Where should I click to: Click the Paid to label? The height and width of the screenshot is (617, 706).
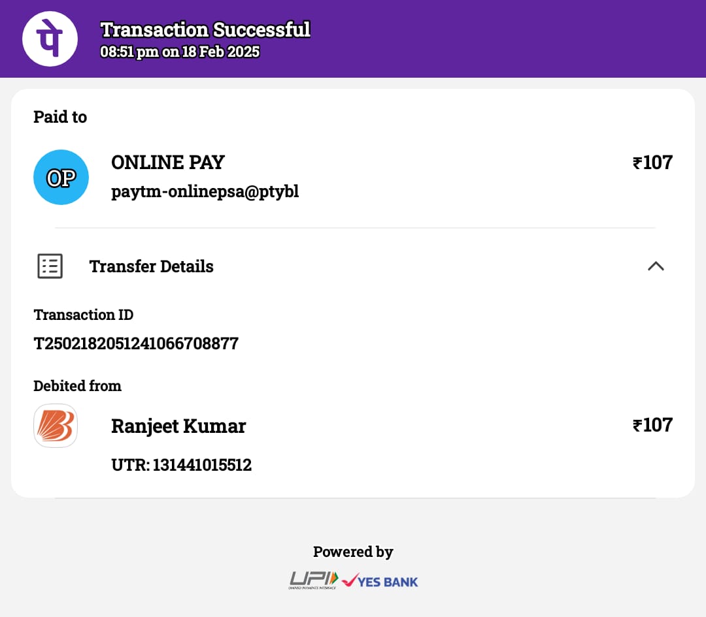(60, 117)
